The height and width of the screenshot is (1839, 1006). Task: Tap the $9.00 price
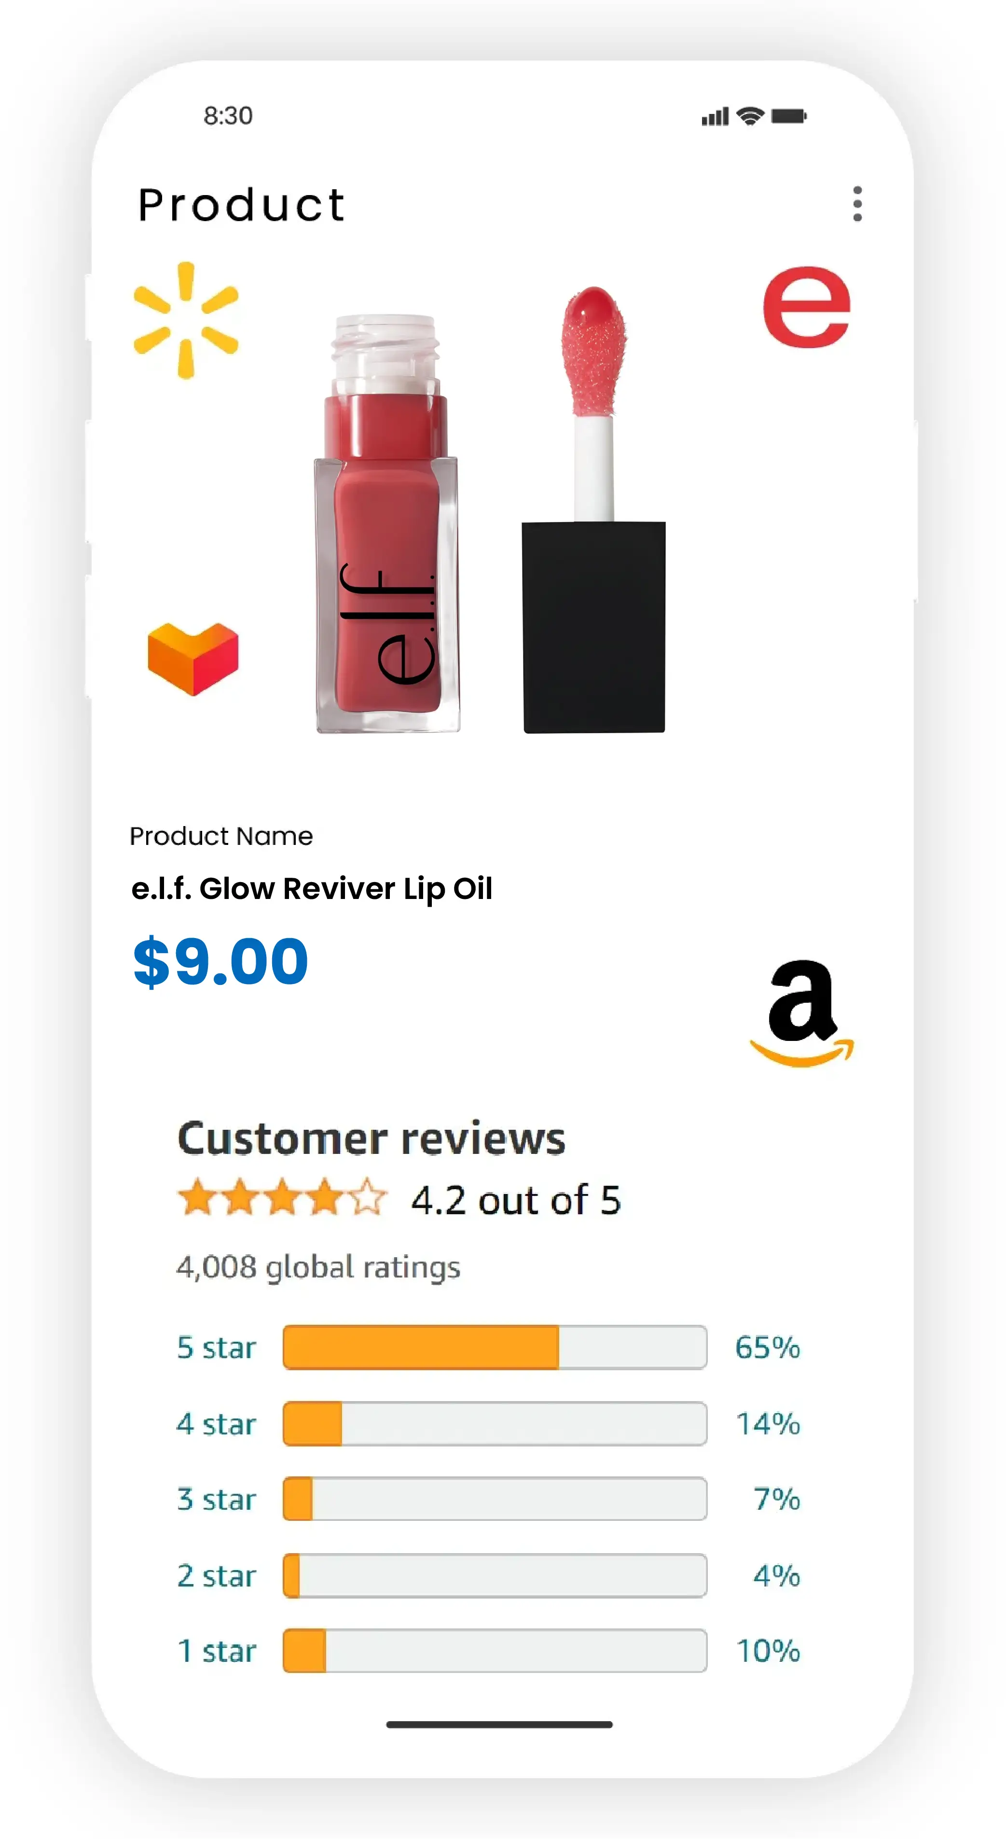click(220, 962)
